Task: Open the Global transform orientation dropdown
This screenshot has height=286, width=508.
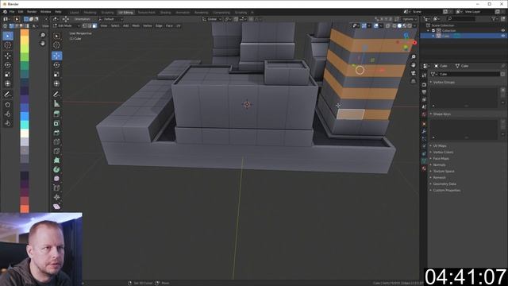Action: [212, 19]
